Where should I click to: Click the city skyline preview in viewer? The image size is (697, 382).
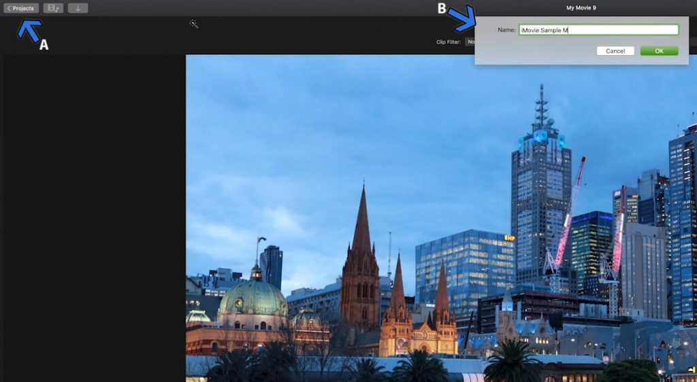point(441,218)
